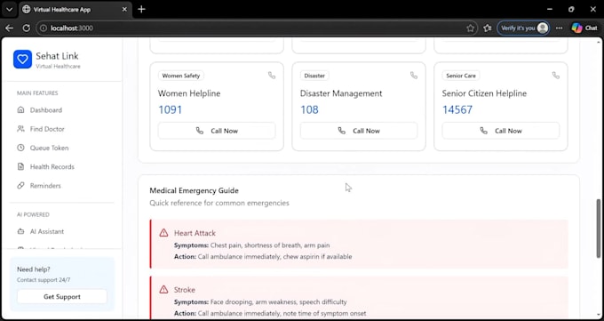Click Stroke symptoms line about face drooping

coord(260,301)
